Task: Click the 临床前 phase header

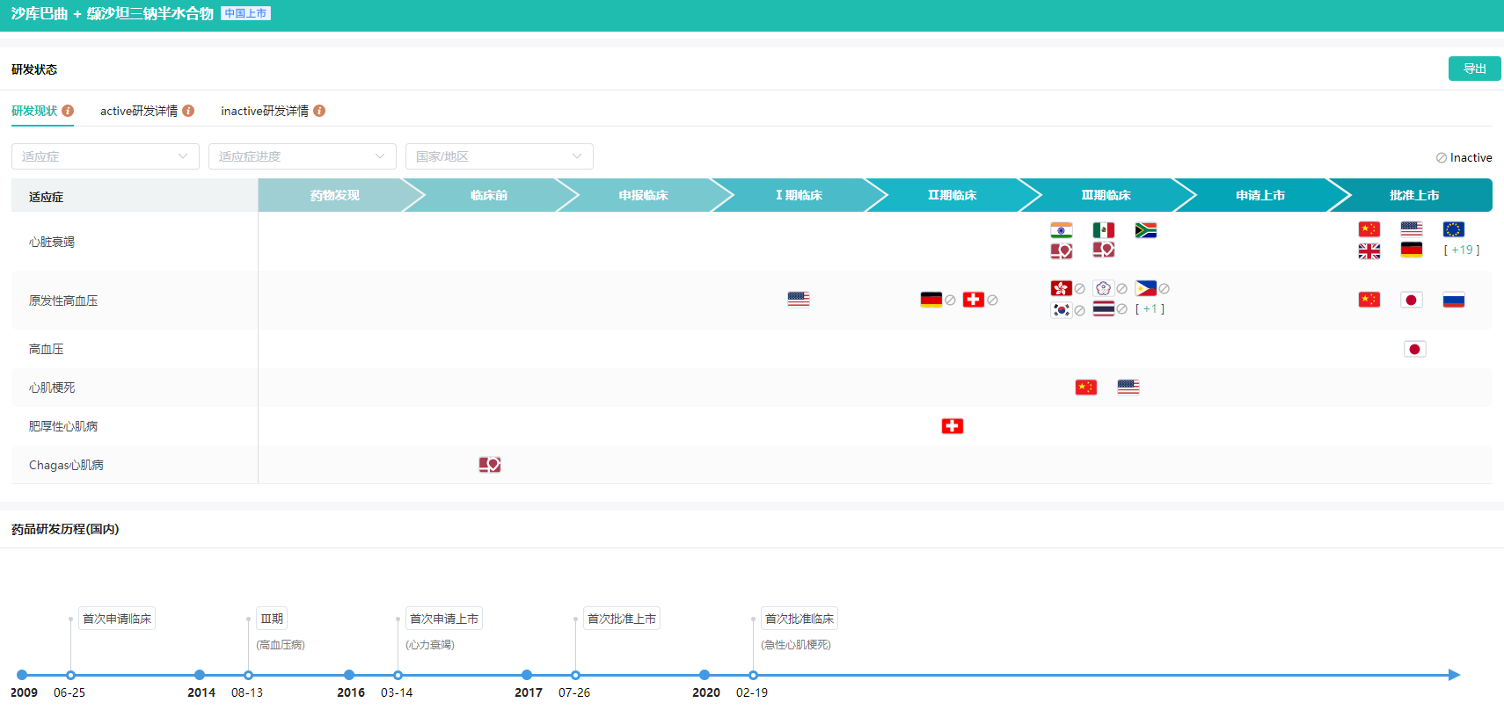Action: [x=489, y=195]
